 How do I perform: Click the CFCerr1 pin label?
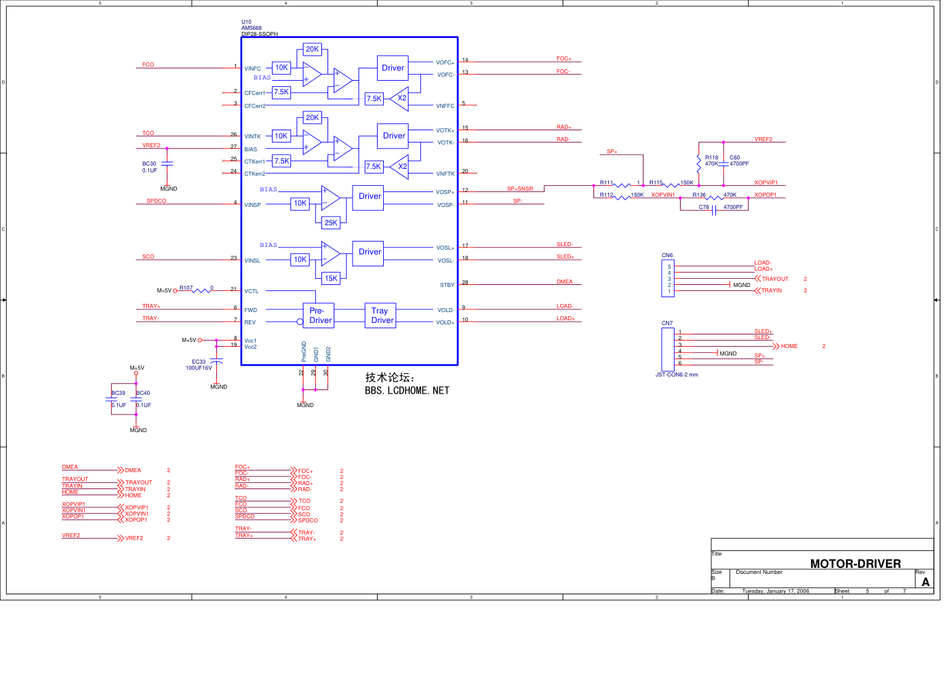coord(255,93)
